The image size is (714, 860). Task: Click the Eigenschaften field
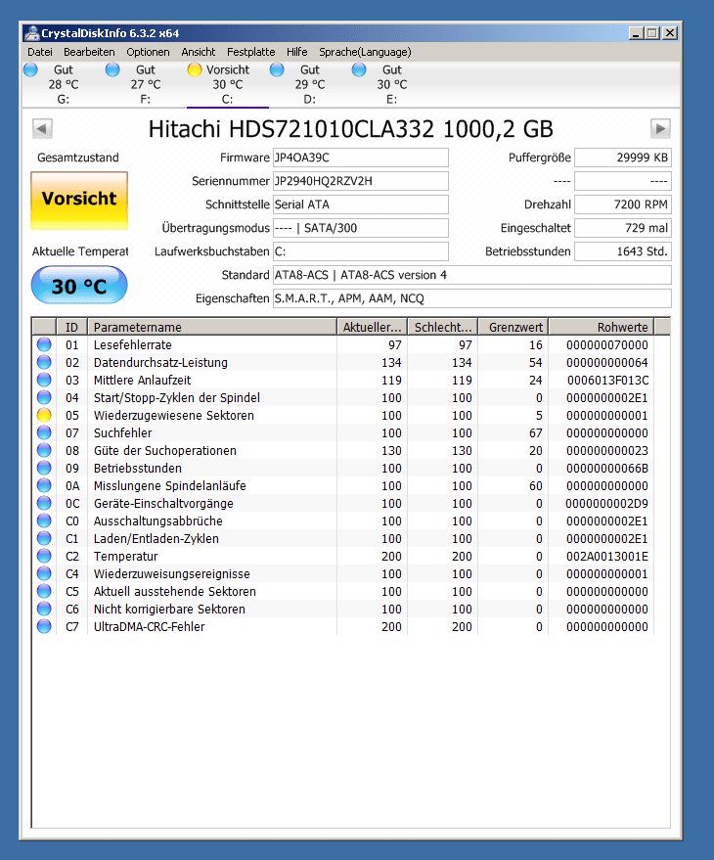click(472, 299)
